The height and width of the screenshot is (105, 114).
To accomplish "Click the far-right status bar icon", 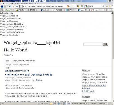I will pos(110,104).
